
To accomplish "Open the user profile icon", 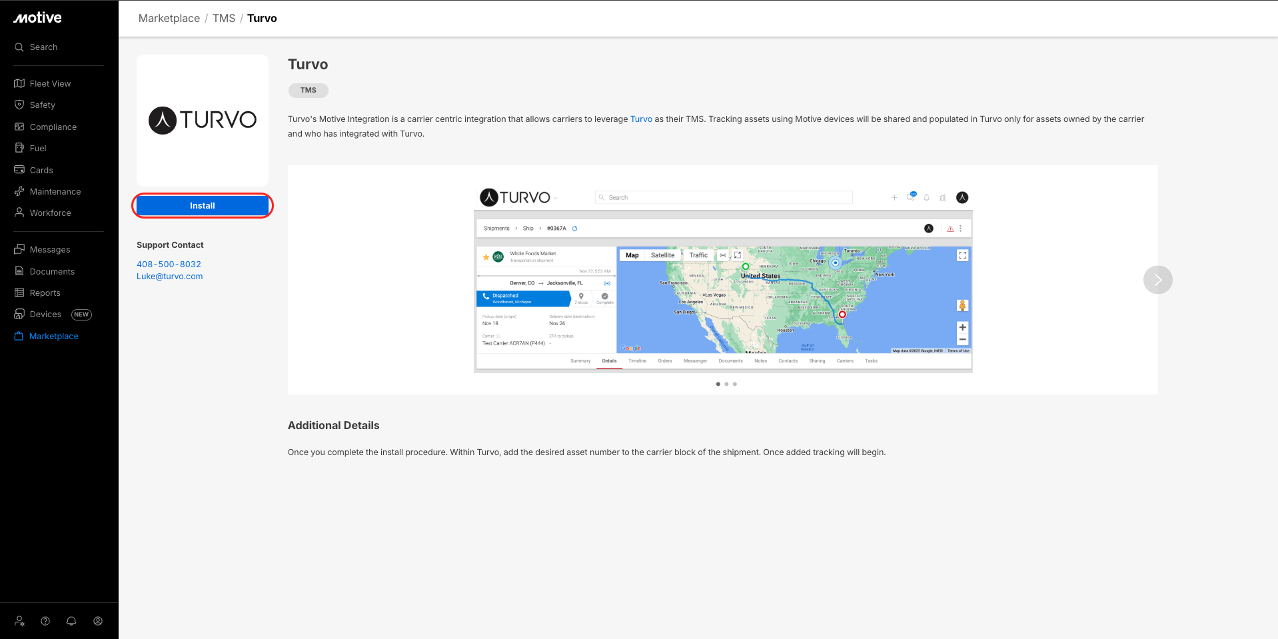I will coord(98,621).
